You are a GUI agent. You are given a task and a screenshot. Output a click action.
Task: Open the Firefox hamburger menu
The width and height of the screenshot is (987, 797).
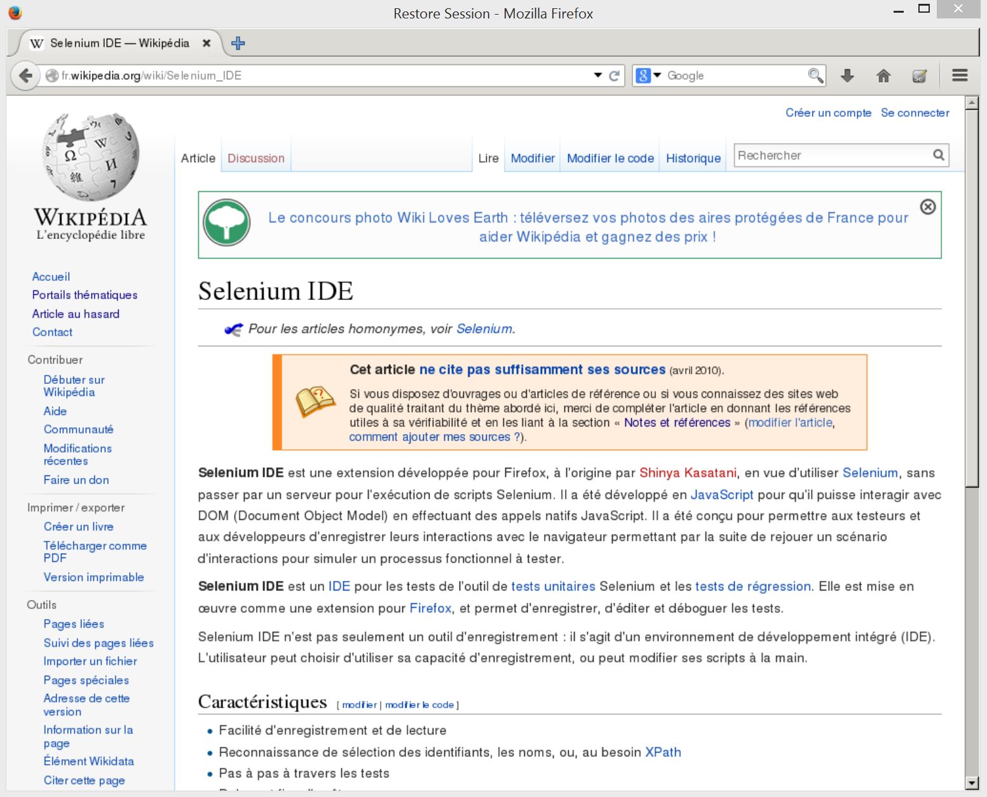[x=960, y=76]
